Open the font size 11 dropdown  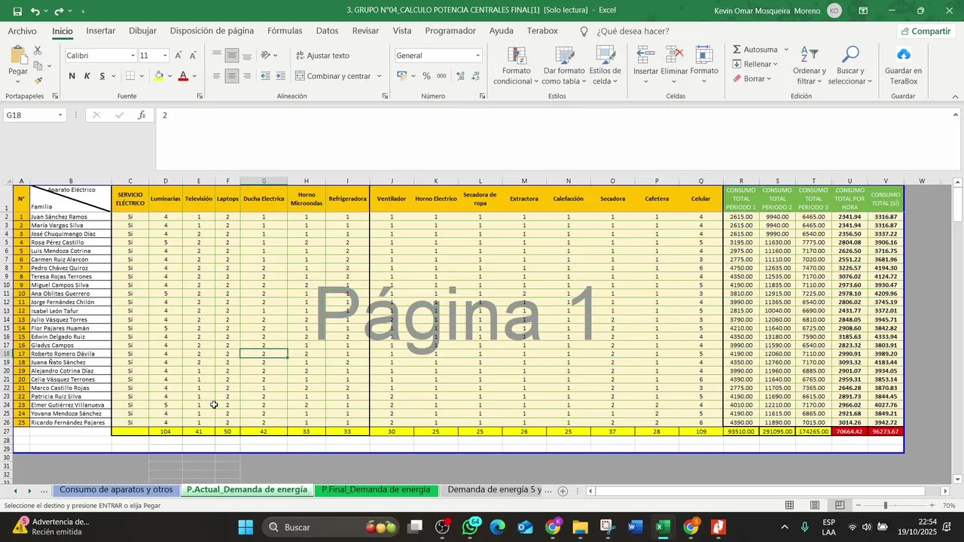point(165,56)
